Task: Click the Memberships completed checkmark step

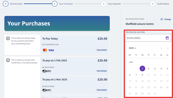Action: click(x=6, y=4)
